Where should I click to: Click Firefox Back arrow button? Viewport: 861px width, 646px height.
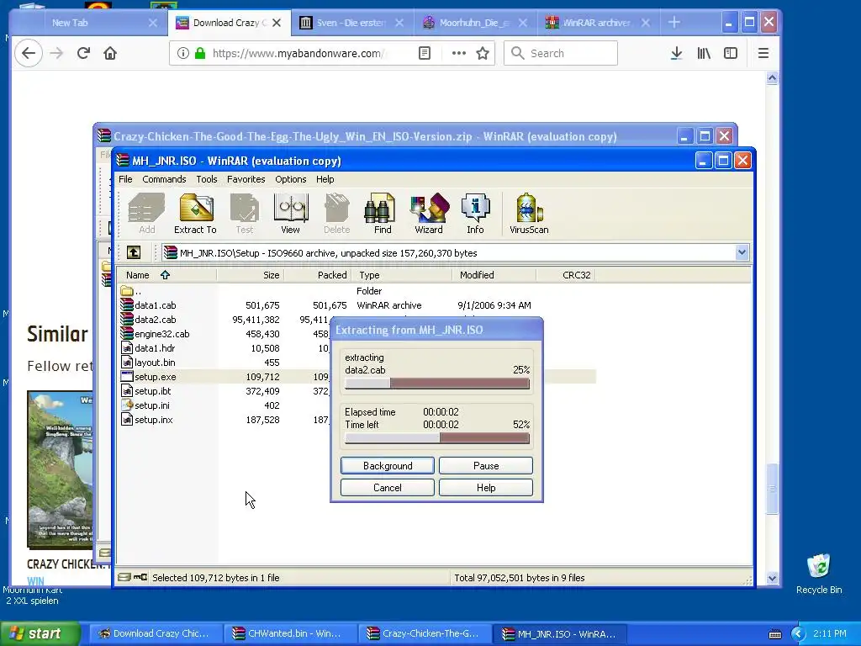[x=29, y=53]
